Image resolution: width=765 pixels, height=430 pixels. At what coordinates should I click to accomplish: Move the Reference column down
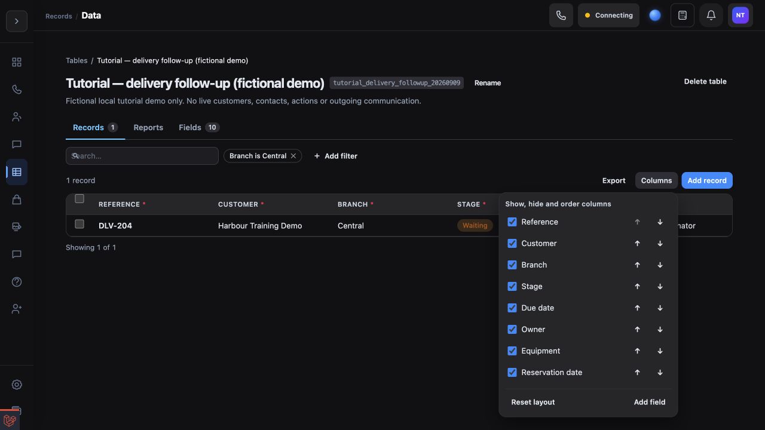coord(660,222)
